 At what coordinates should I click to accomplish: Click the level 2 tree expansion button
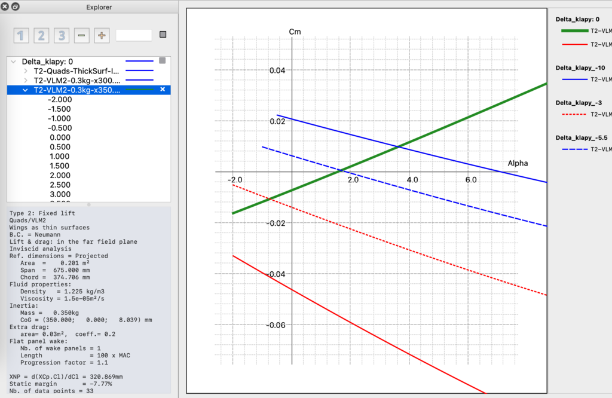[x=41, y=35]
